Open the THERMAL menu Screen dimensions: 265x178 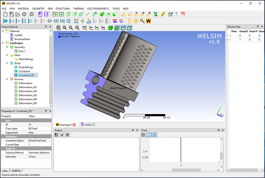[x=79, y=9]
